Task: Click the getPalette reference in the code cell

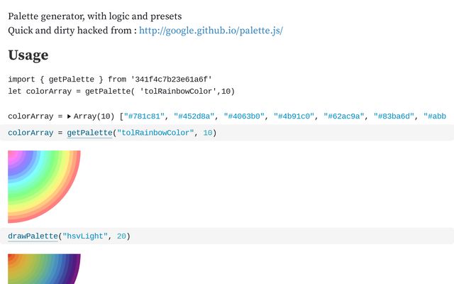Action: pos(89,133)
